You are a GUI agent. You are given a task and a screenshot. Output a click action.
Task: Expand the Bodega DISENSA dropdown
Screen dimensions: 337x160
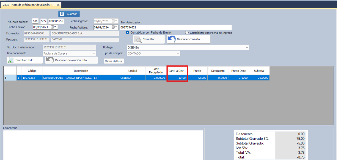pos(247,47)
